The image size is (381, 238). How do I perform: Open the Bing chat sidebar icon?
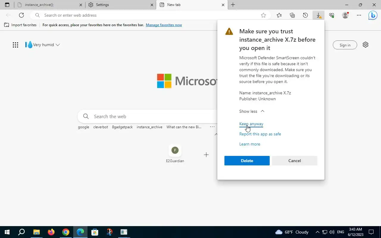[373, 15]
